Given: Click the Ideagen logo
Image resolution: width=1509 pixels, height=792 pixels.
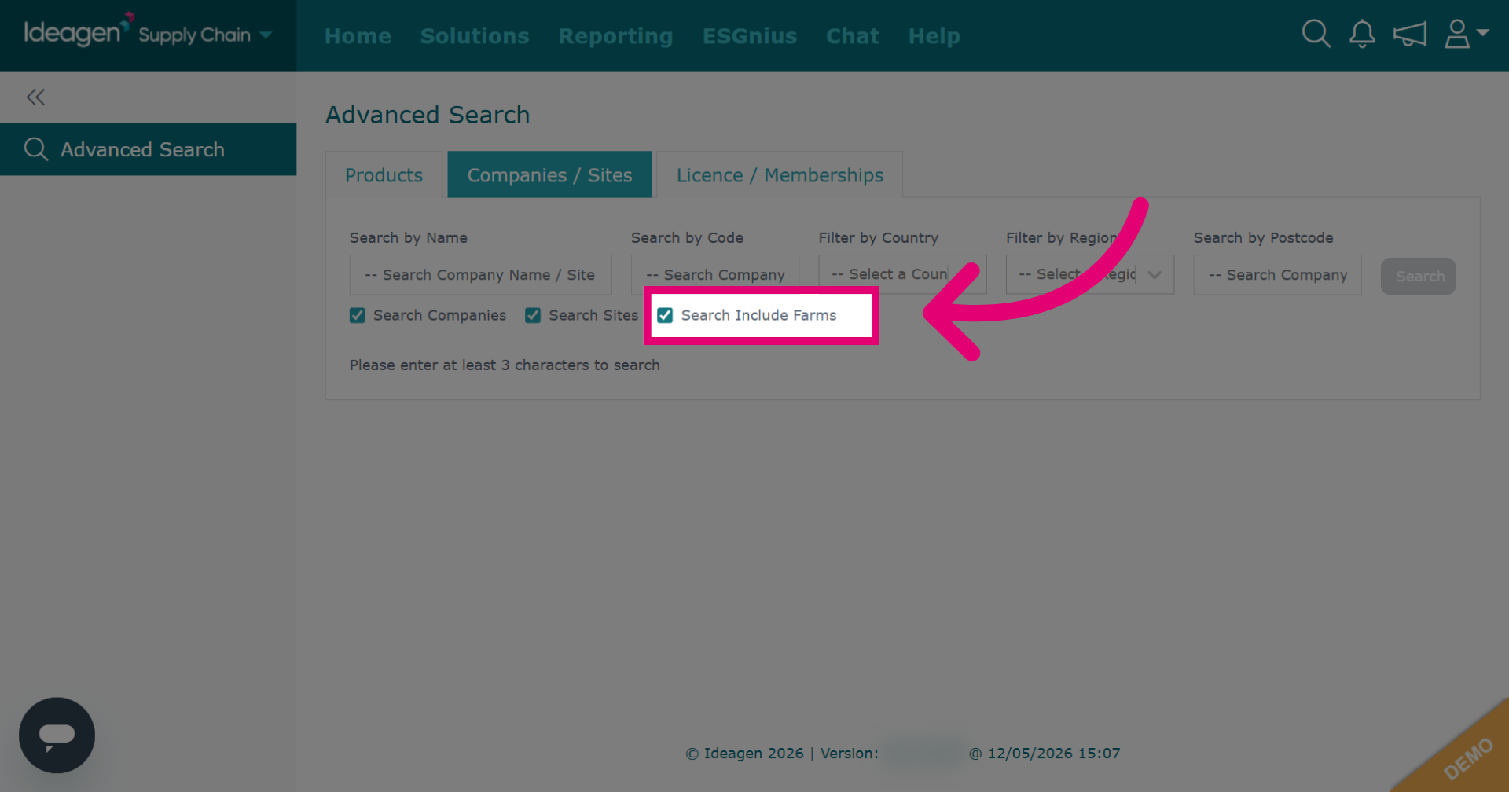Looking at the screenshot, I should tap(78, 31).
